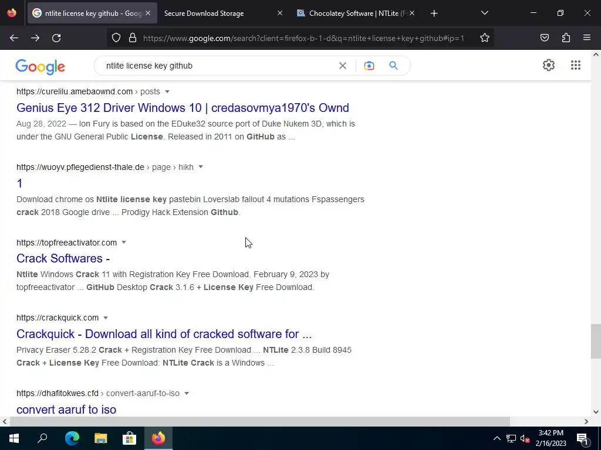Open the Google apps grid
The image size is (601, 450).
pos(575,66)
